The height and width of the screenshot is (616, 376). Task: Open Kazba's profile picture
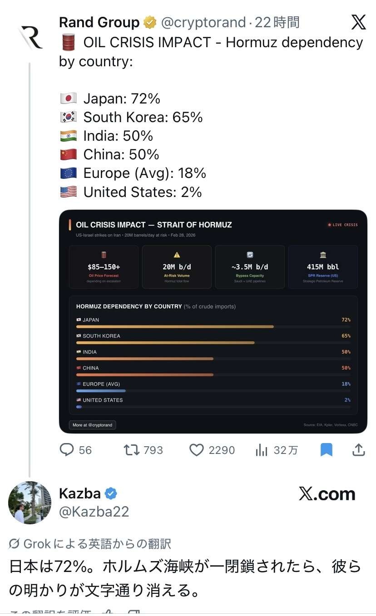(x=30, y=503)
